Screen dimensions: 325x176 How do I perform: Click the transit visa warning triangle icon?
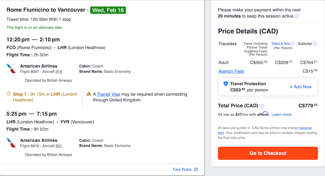point(89,94)
